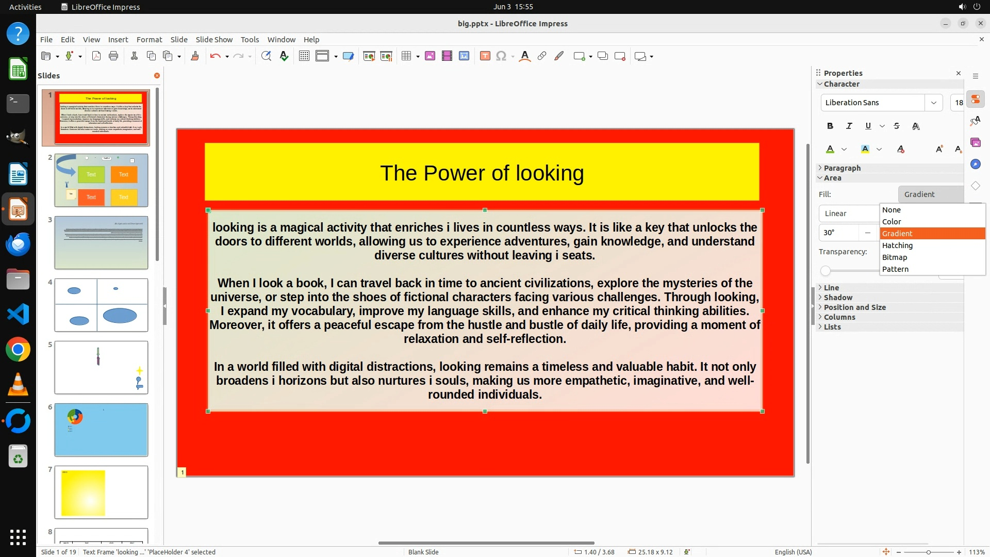This screenshot has height=557, width=990.
Task: Expand the Shadow section
Action: [838, 298]
